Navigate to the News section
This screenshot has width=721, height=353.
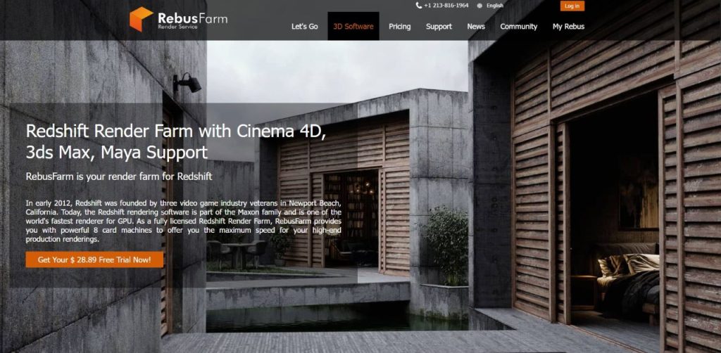(476, 27)
